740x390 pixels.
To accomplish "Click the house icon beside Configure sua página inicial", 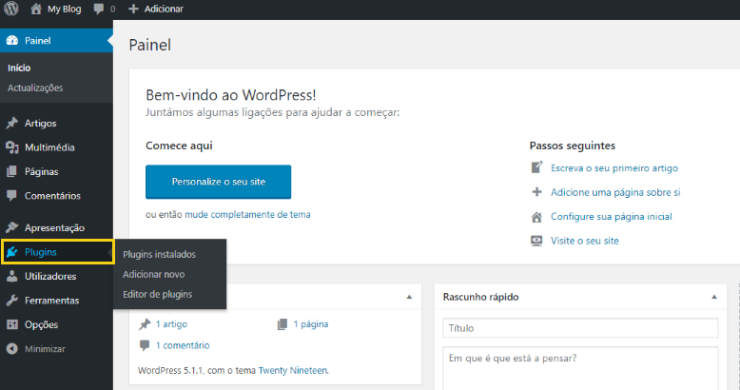I will tap(536, 217).
